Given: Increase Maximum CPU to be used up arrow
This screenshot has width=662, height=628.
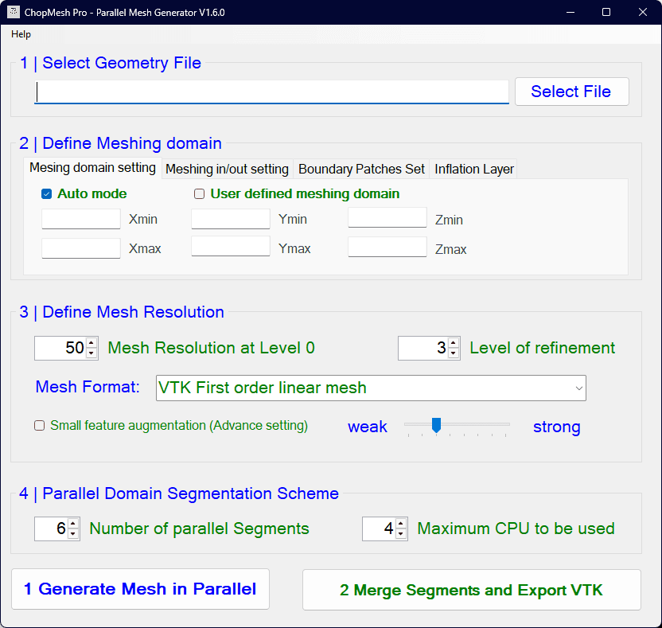Looking at the screenshot, I should [401, 524].
